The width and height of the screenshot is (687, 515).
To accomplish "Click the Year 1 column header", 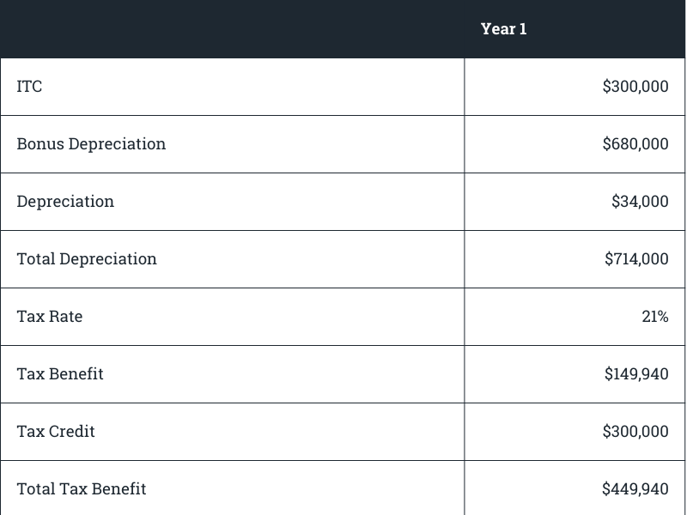I will [x=503, y=28].
